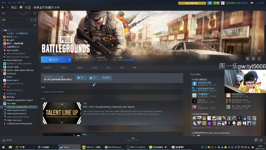The height and width of the screenshot is (150, 266).
Task: Select Counter-Strike: Global Offensive entry
Action: pyautogui.click(x=20, y=70)
